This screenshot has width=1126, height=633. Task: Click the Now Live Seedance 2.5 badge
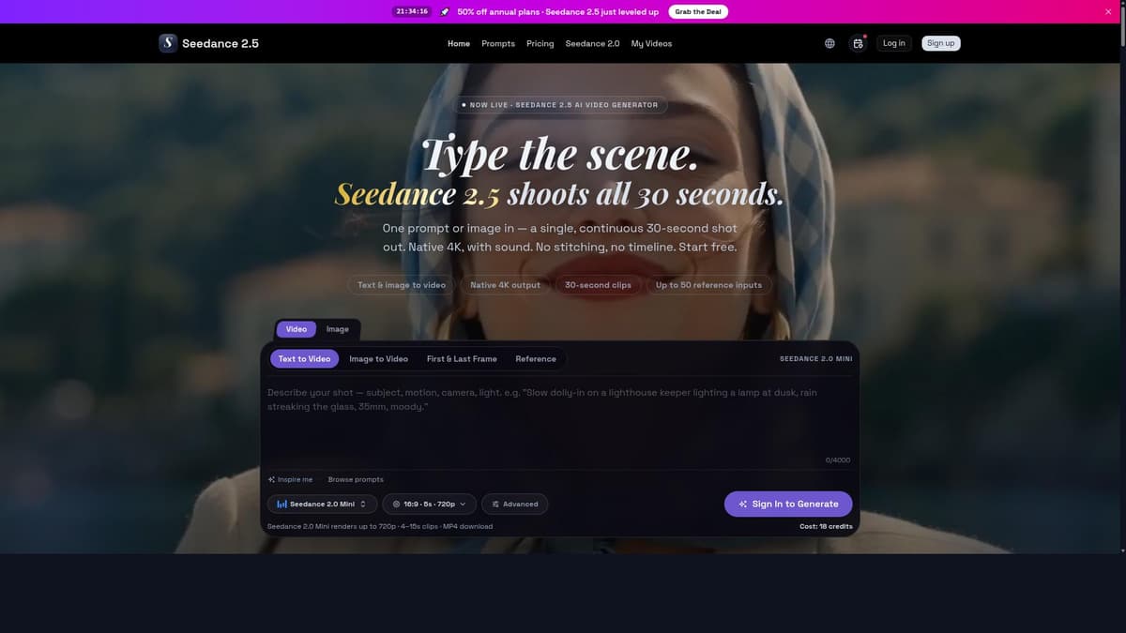[560, 105]
